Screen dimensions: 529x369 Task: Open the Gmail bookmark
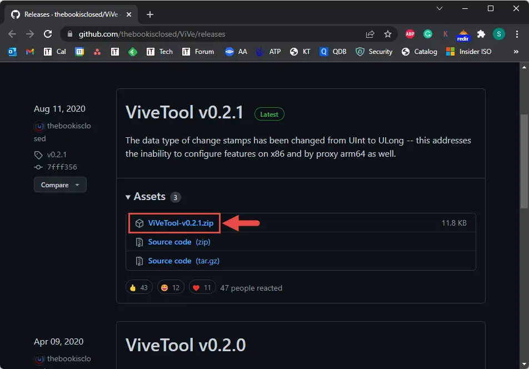(x=30, y=52)
